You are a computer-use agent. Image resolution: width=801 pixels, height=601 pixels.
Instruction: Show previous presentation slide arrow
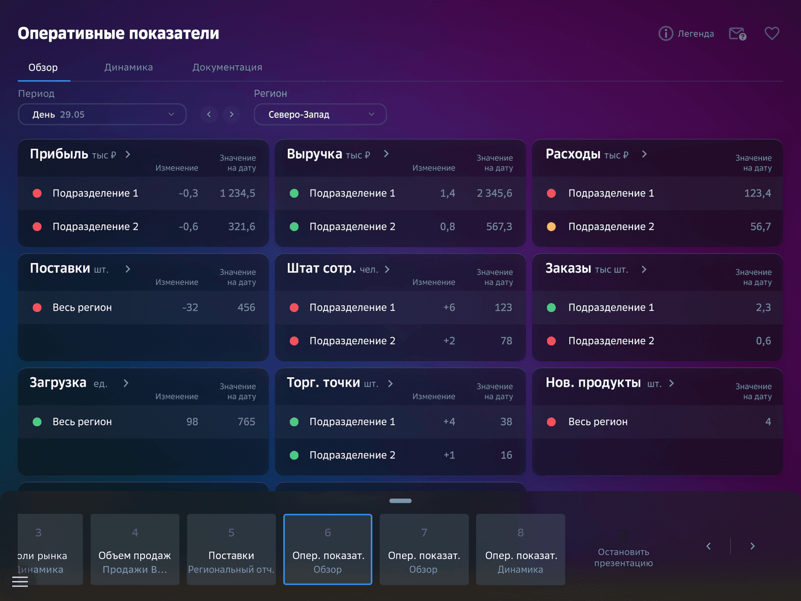[708, 546]
